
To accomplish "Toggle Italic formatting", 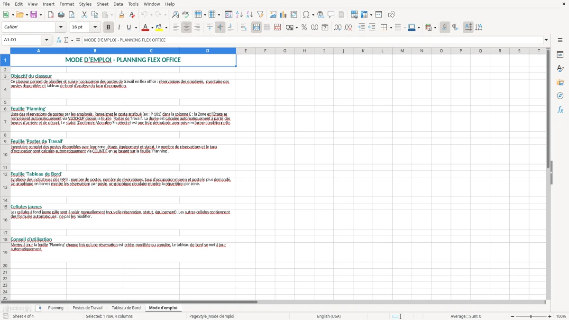I will (119, 27).
